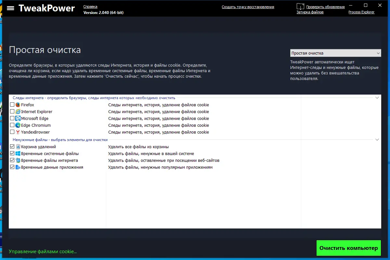Click the Ненужные файлы group header text
Screen dimensions: 390x260
60,140
